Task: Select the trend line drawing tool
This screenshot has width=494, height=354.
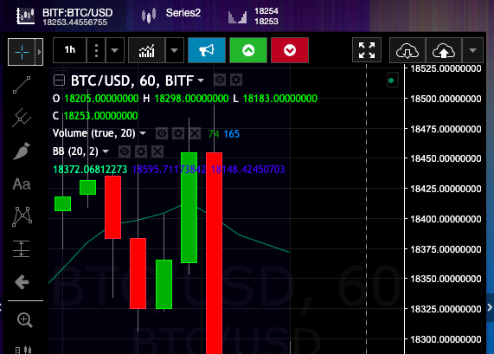Action: (x=22, y=85)
